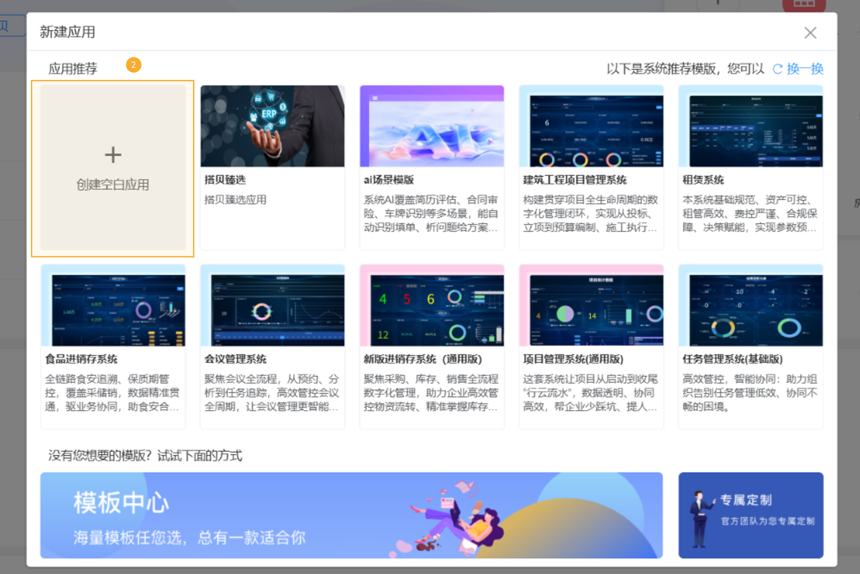Open the 建筑工程项目管理系统 dashboard thumbnail
The image size is (860, 574).
591,126
